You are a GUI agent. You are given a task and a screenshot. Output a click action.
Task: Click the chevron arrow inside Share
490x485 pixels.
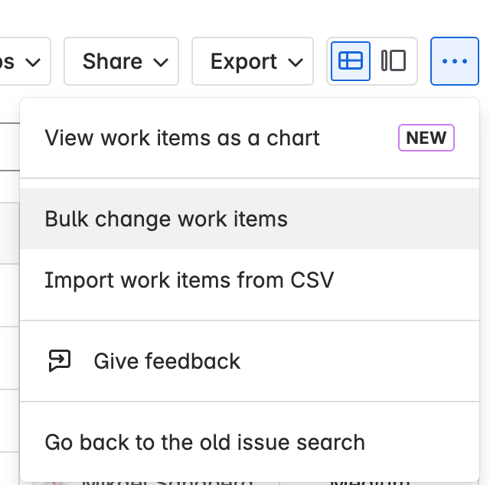pyautogui.click(x=161, y=62)
